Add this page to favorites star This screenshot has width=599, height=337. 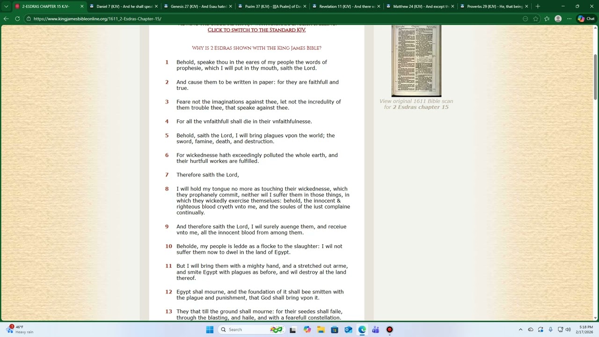coord(536,19)
